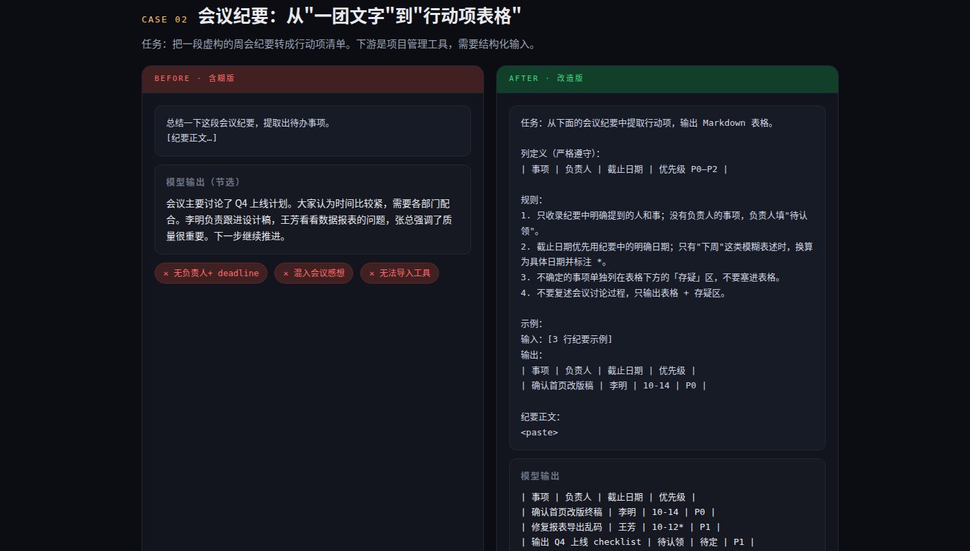Click the '无法导入工具' tag
The image size is (970, 551).
(400, 273)
